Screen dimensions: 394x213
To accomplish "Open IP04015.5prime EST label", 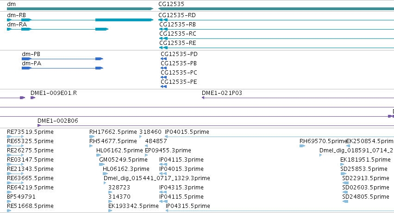I will click(187, 132).
